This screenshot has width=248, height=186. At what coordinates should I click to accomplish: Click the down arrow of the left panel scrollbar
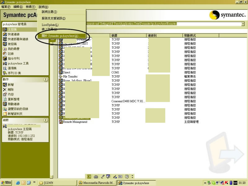[x=51, y=177]
